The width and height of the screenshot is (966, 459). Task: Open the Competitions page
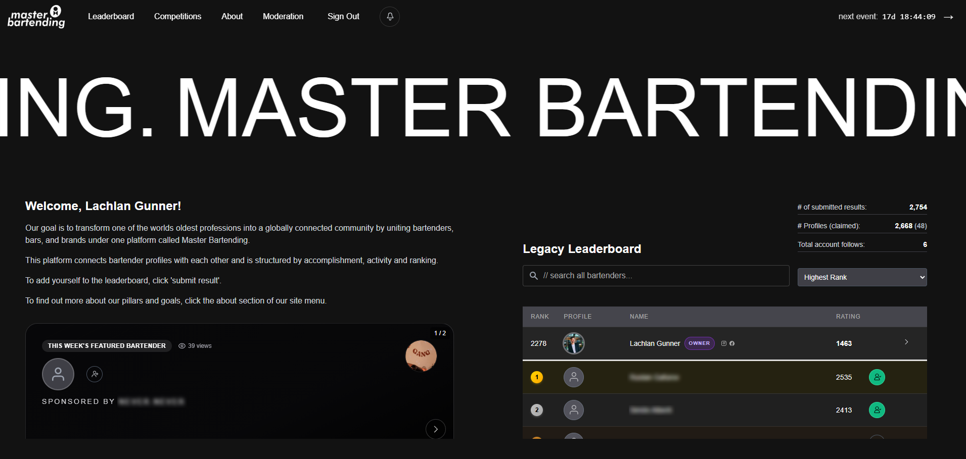pos(177,16)
